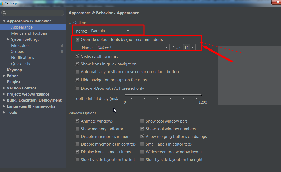Toggle Display icons in menu items
281x172 pixels.
click(x=77, y=152)
